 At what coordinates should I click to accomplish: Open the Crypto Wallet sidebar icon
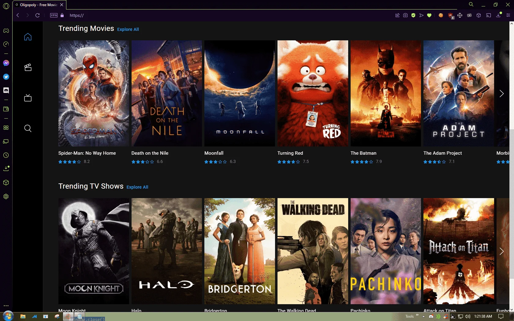[x=6, y=109]
